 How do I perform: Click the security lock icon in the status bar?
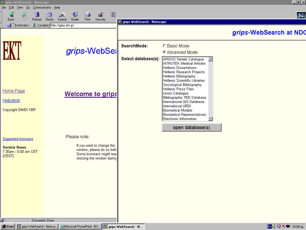point(2,220)
